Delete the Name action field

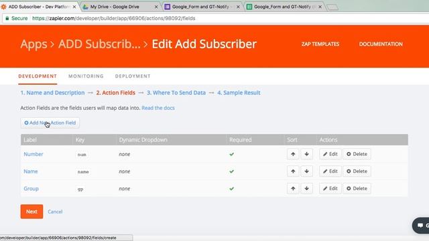click(357, 171)
